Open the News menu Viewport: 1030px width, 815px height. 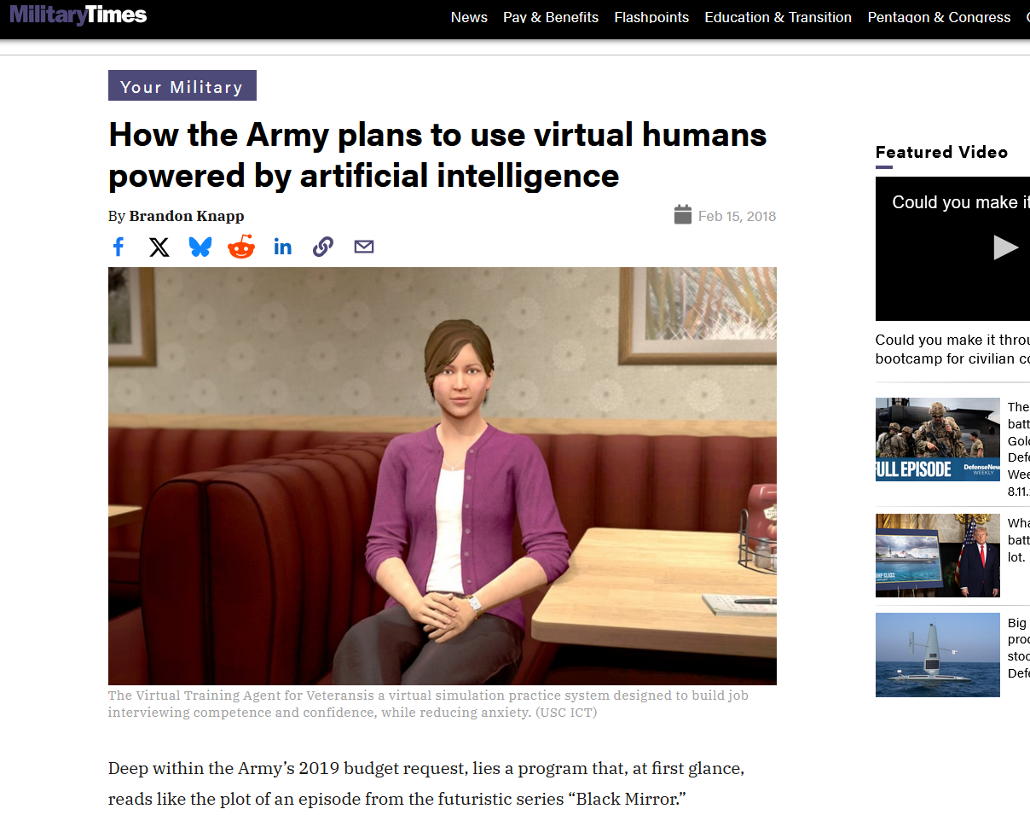469,17
